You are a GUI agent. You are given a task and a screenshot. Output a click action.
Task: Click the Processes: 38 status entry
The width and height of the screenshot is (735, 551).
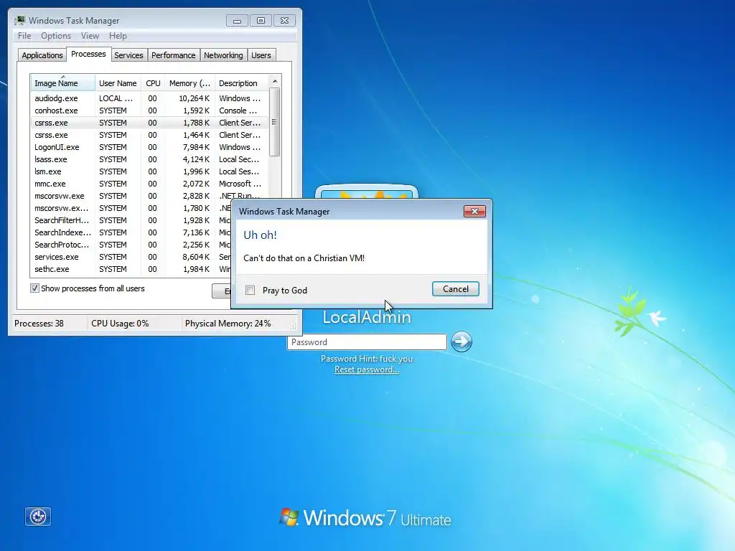(39, 324)
